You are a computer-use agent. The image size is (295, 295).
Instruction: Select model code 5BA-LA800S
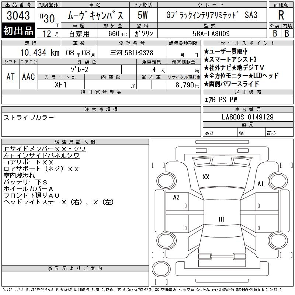tap(211, 34)
